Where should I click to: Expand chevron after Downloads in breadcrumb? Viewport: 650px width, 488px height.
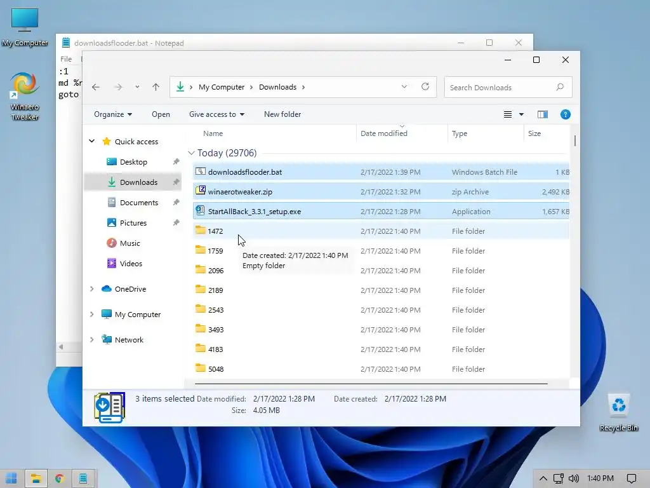tap(303, 87)
